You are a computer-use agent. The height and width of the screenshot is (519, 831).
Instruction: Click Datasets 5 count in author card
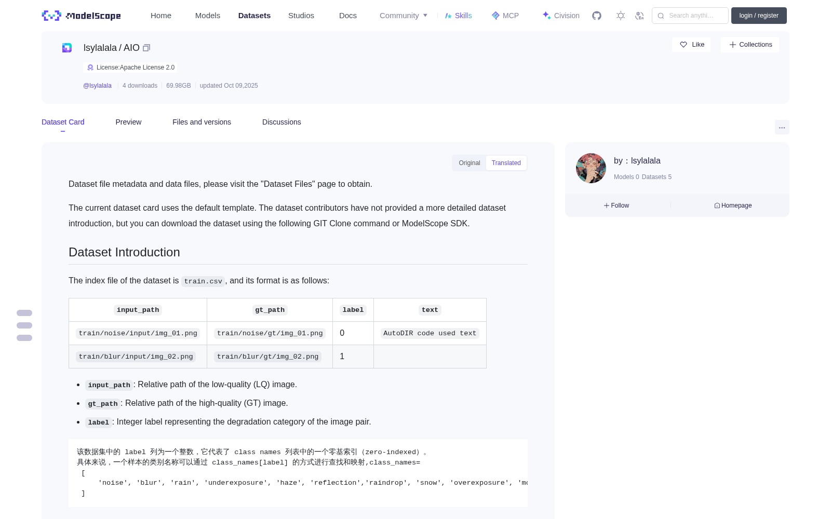(656, 177)
